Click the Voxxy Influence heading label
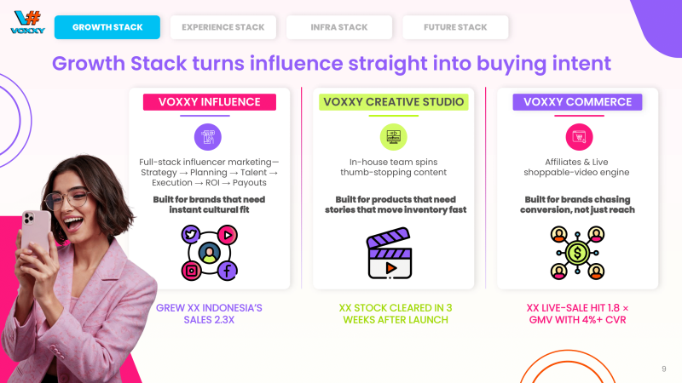The image size is (682, 383). pyautogui.click(x=209, y=102)
